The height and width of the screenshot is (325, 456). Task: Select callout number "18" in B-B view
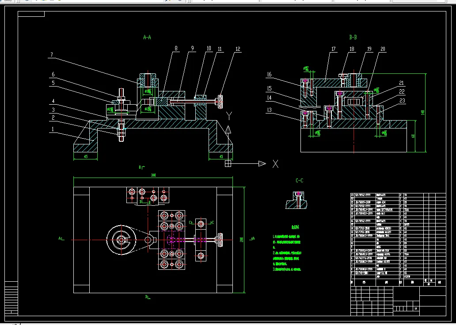[352, 49]
